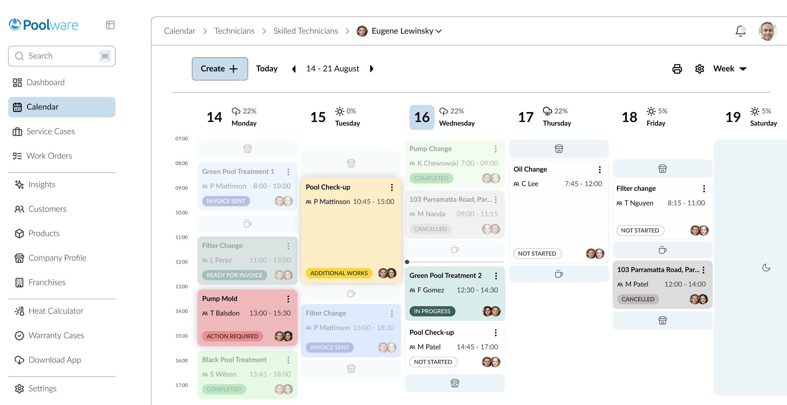
Task: Click Skilled Technicians breadcrumb
Action: [306, 31]
